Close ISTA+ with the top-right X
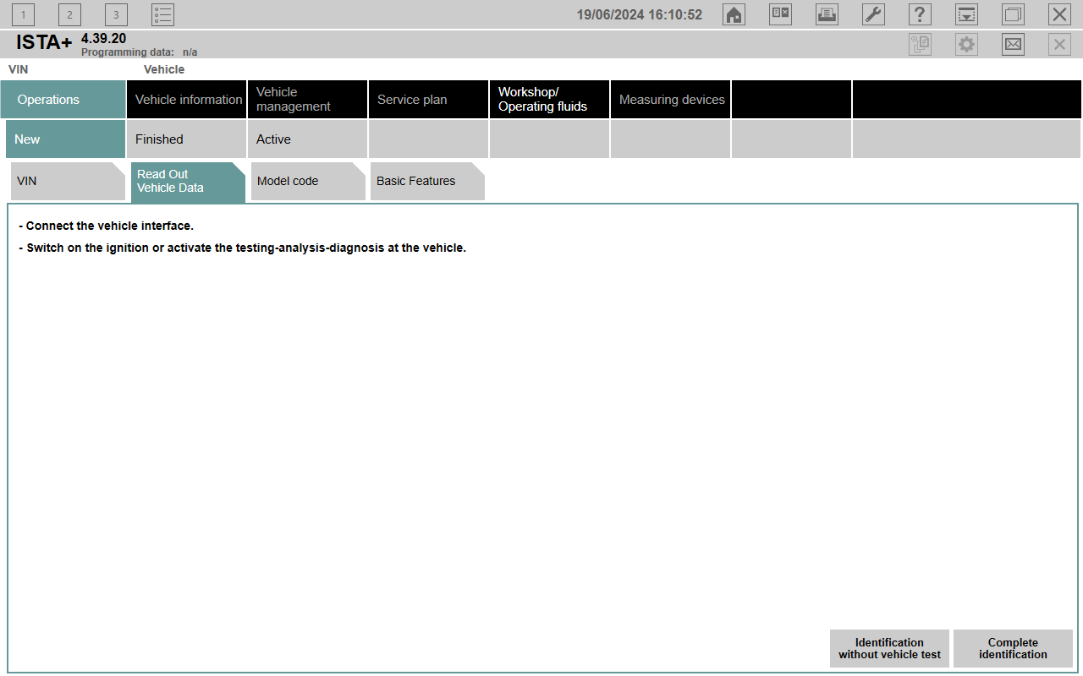The width and height of the screenshot is (1083, 676). point(1059,14)
